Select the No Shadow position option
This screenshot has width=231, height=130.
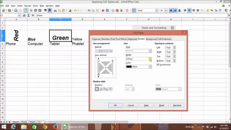click(x=97, y=89)
